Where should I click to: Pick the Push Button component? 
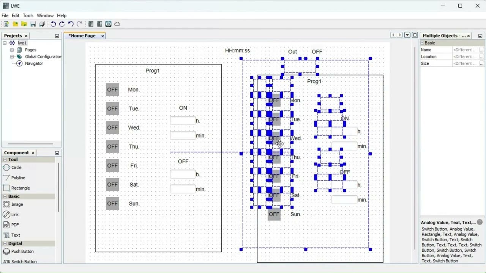pyautogui.click(x=19, y=251)
